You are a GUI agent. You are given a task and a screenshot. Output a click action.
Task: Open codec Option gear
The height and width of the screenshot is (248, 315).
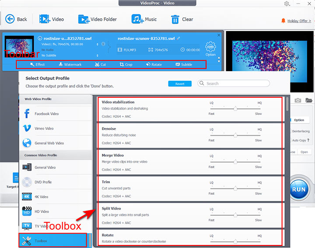pos(210,49)
